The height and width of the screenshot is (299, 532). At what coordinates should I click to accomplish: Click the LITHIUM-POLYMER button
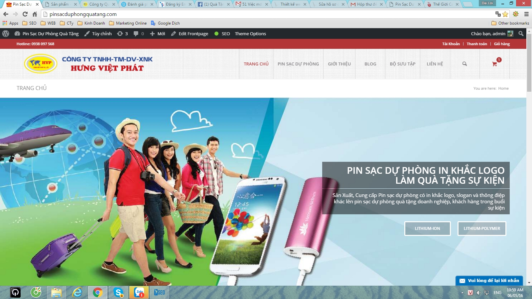pyautogui.click(x=482, y=229)
